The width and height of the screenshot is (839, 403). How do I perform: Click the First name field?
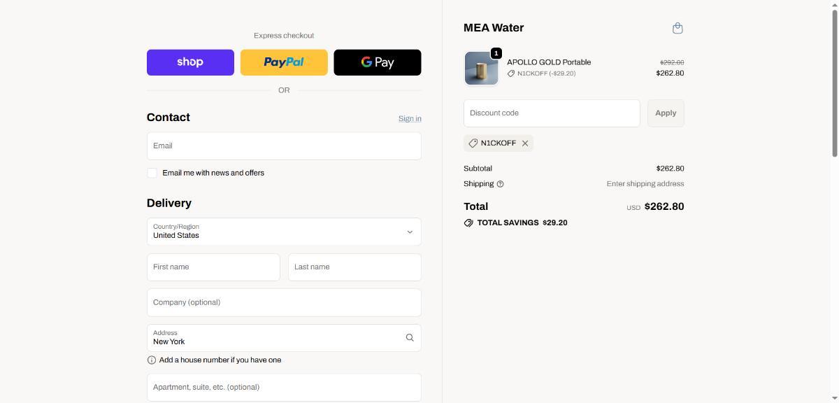pos(213,267)
